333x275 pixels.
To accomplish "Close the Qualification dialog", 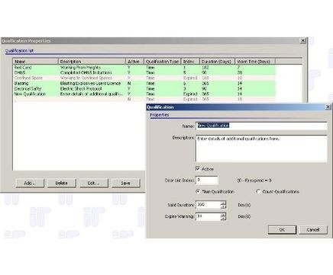I will (x=328, y=107).
